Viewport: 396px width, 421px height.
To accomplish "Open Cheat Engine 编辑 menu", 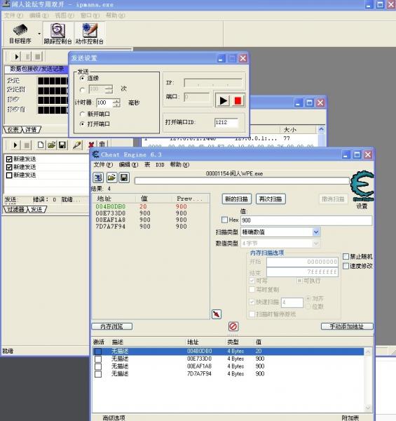I will coord(128,165).
